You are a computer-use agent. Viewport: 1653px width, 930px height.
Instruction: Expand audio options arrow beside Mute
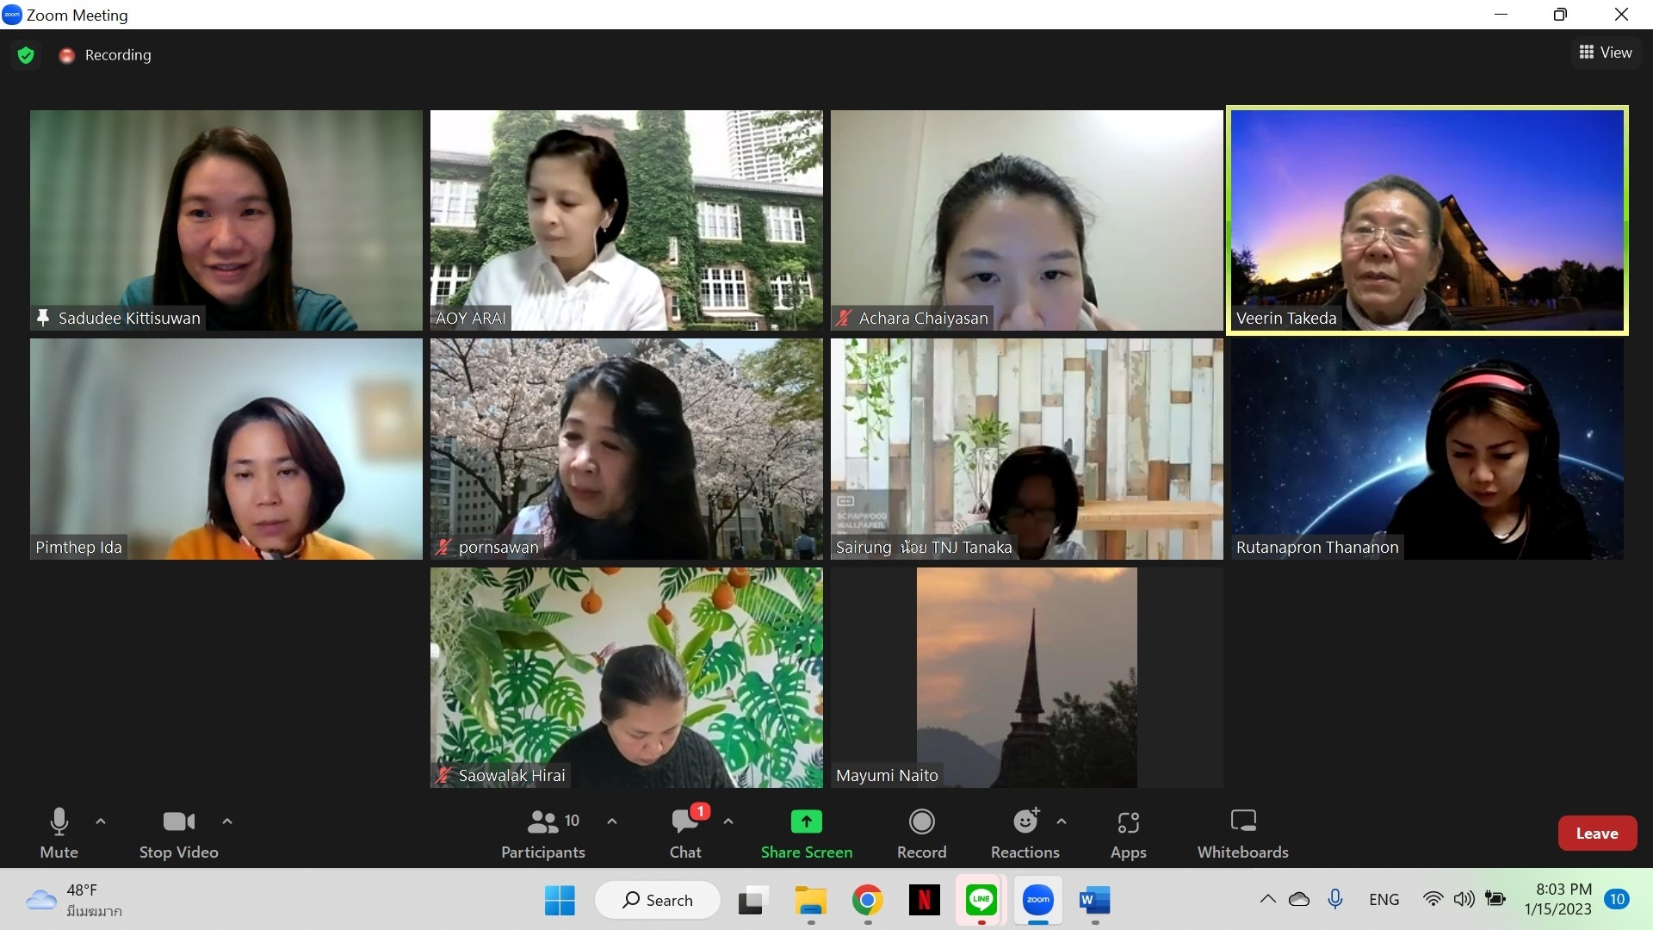click(x=101, y=821)
